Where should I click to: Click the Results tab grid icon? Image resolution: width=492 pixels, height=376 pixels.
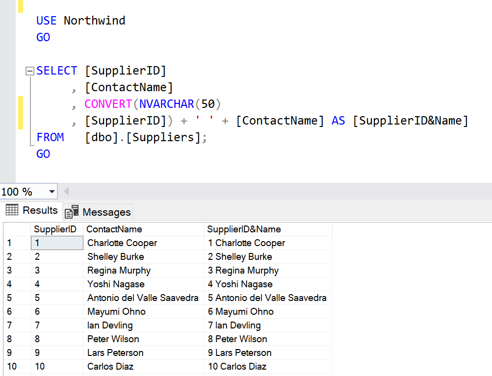[x=12, y=210]
